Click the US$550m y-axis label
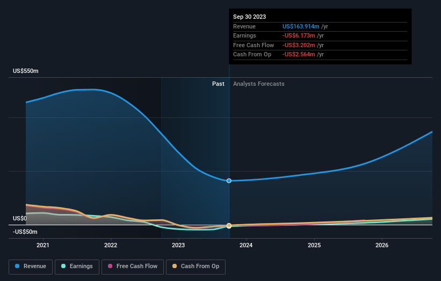441x281 pixels. pos(26,71)
